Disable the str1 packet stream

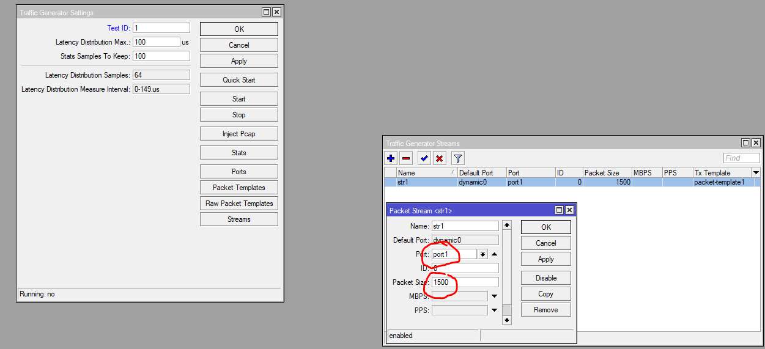[x=546, y=278]
